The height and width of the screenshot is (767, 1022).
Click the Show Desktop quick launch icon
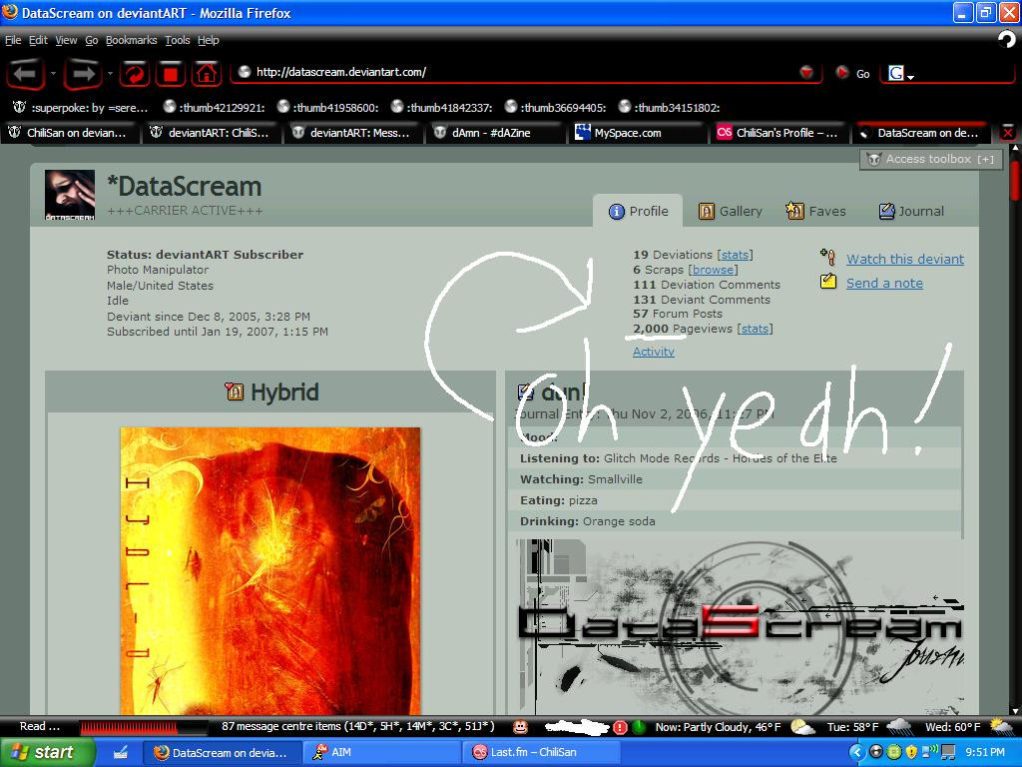121,753
